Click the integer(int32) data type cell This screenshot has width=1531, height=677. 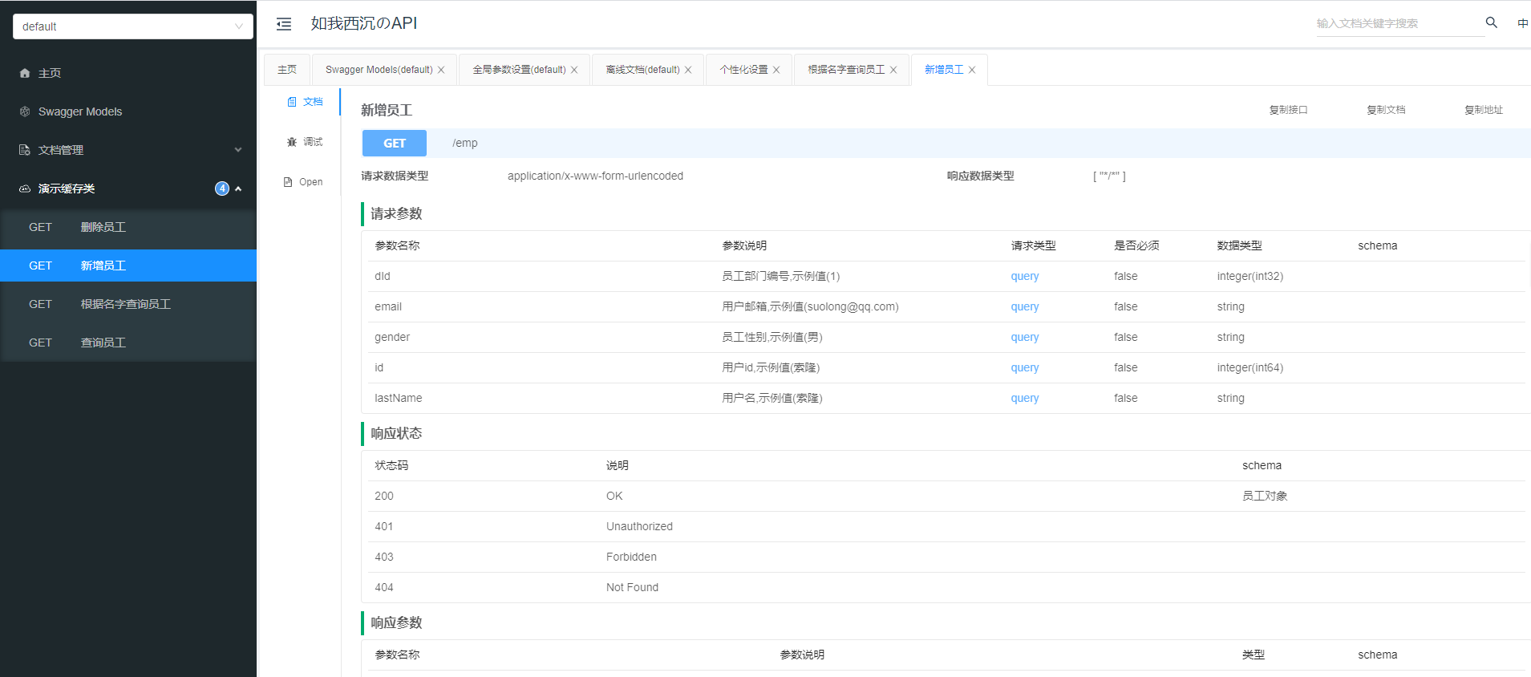point(1250,276)
